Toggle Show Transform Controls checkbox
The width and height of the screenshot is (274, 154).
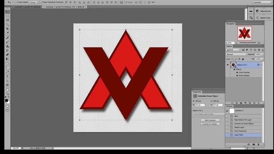click(42, 2)
